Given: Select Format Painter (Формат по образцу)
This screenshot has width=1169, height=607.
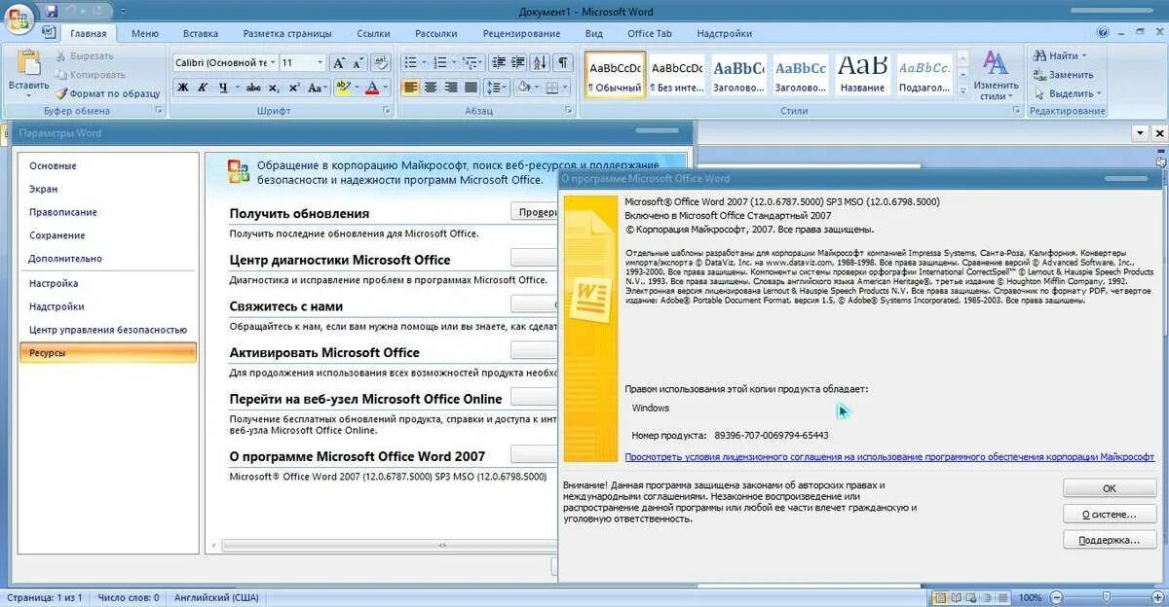Looking at the screenshot, I should (x=107, y=93).
